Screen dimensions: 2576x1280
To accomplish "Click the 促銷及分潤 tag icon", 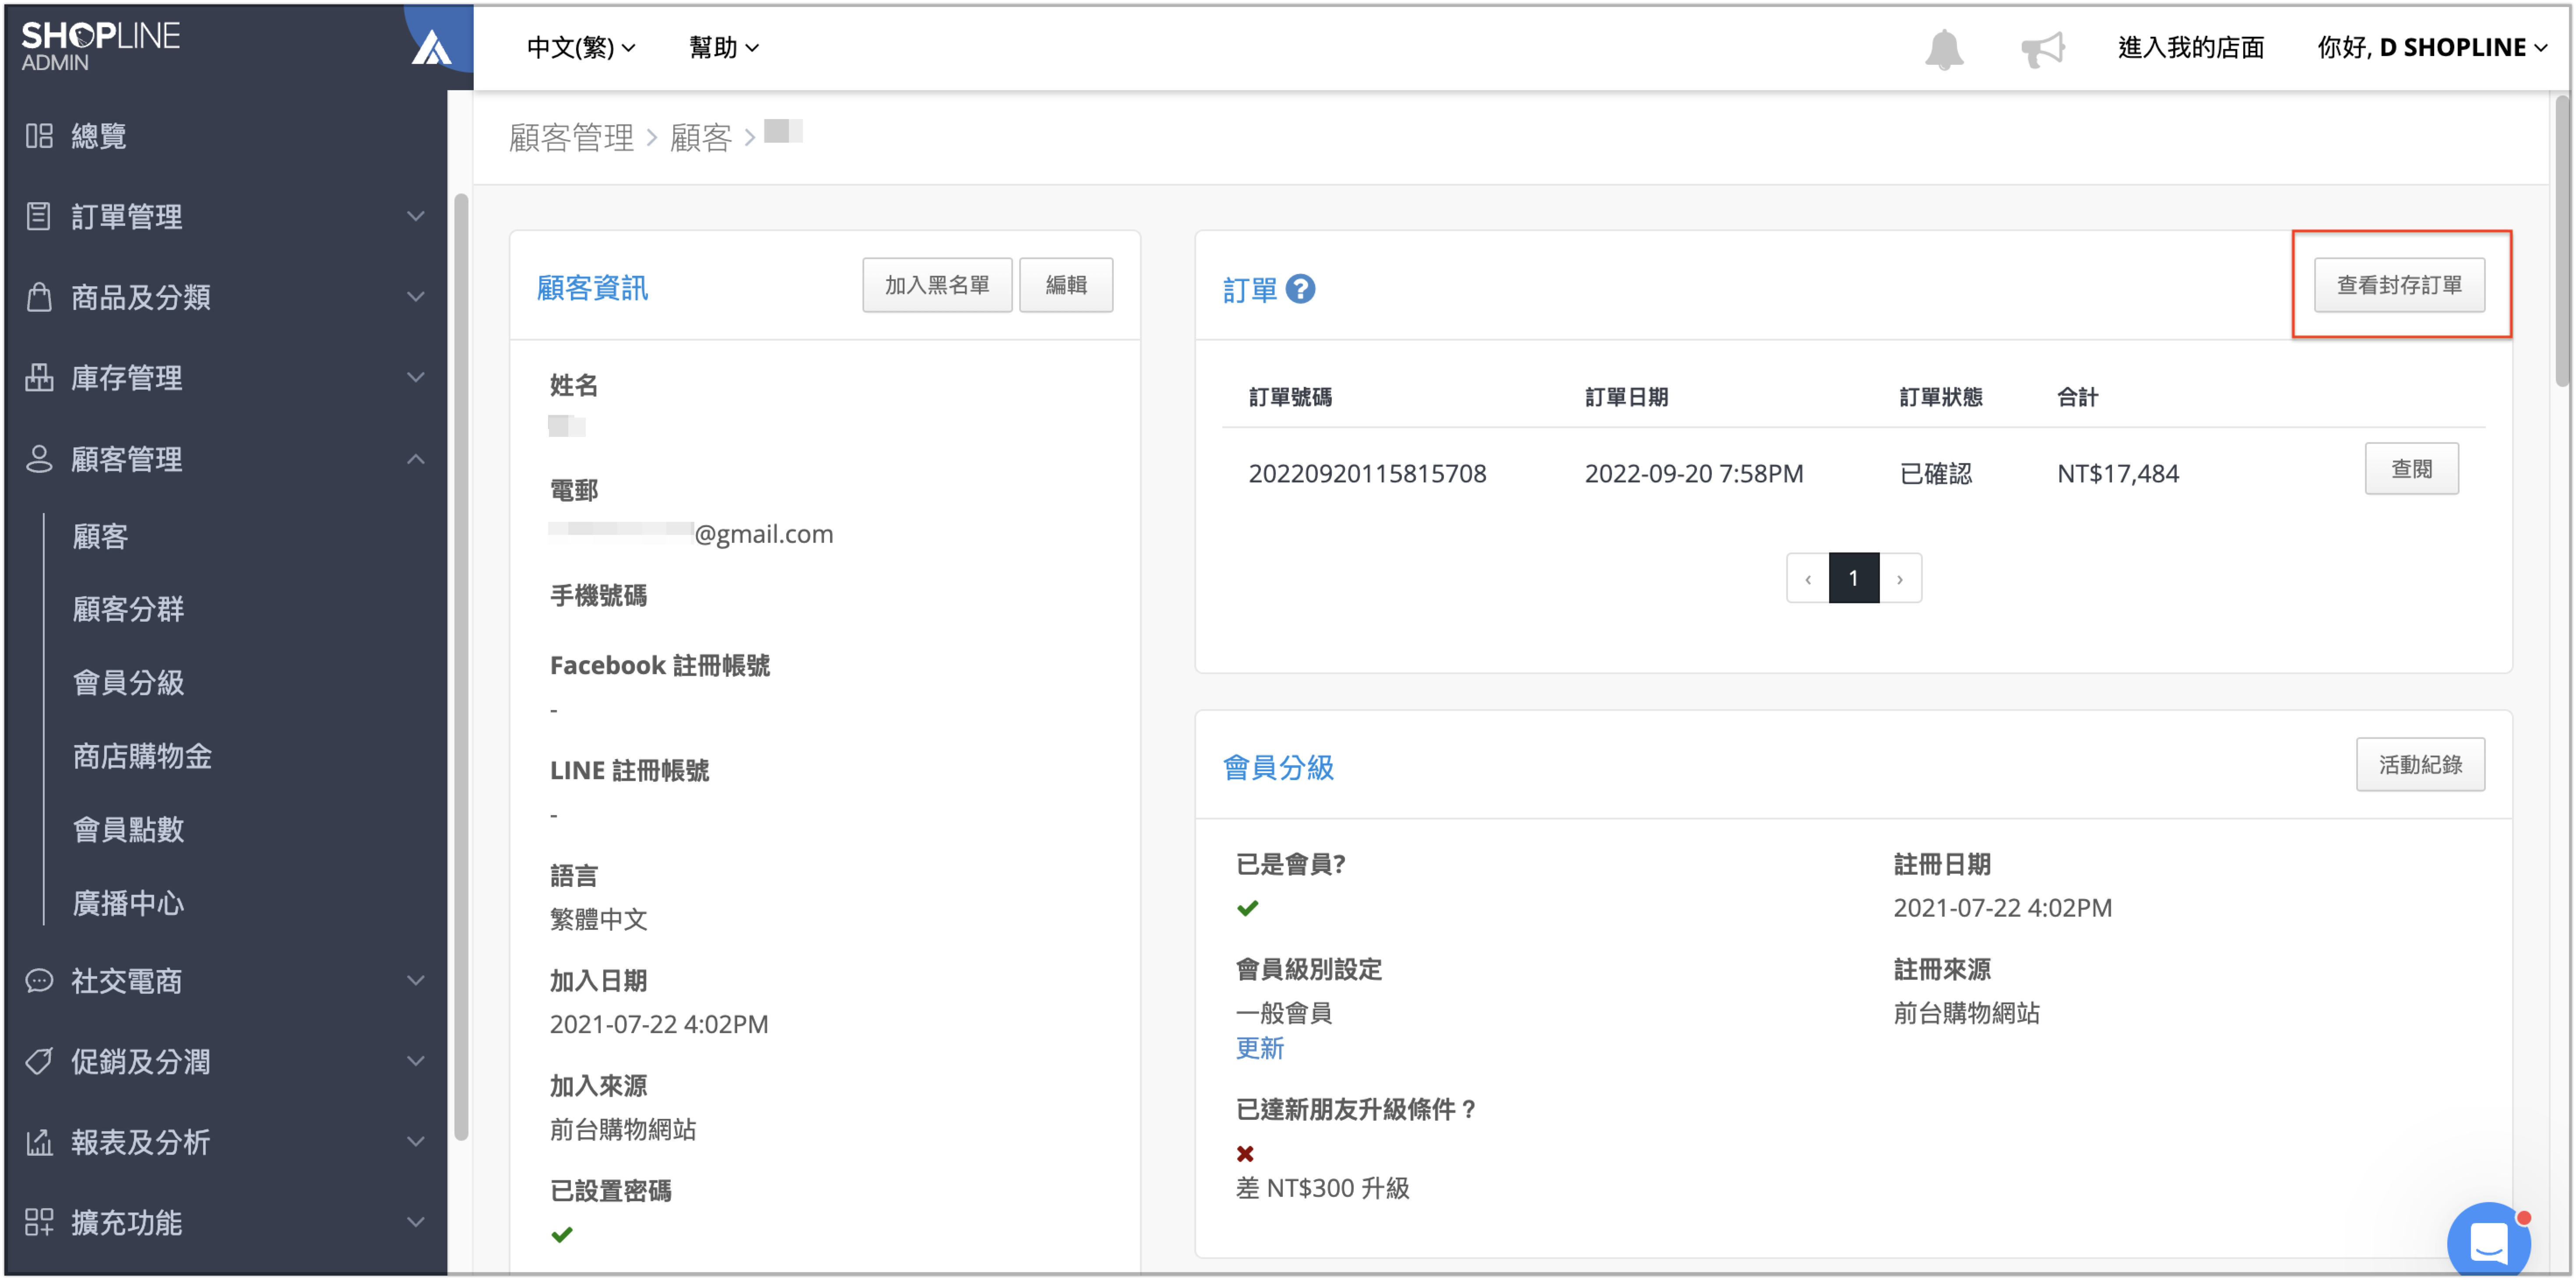I will click(39, 1061).
